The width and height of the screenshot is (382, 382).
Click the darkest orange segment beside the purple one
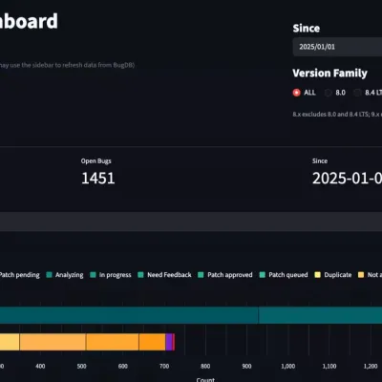152,342
